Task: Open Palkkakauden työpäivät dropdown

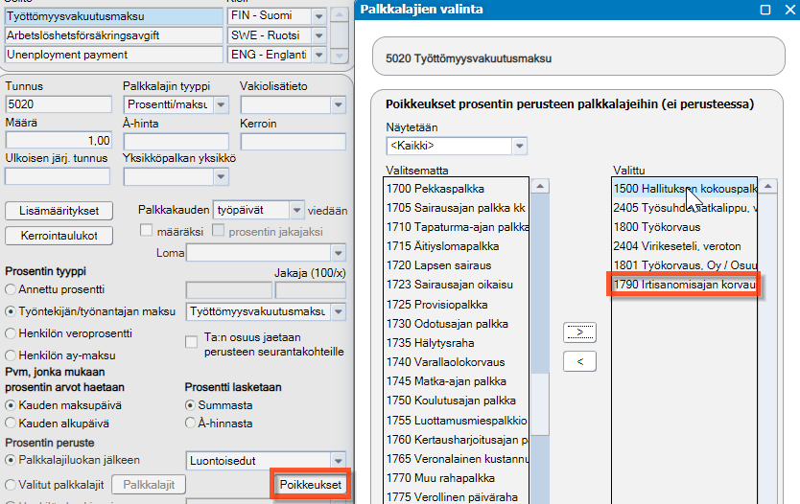Action: click(297, 210)
